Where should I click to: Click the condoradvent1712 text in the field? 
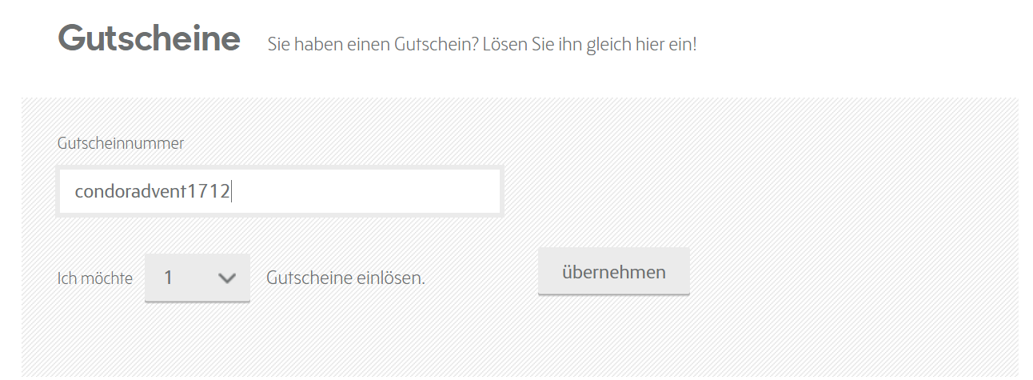coord(152,191)
